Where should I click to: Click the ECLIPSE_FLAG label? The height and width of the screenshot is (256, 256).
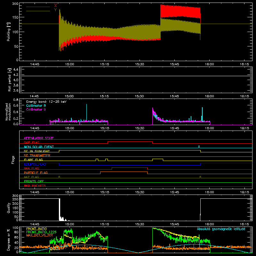coord(35,164)
